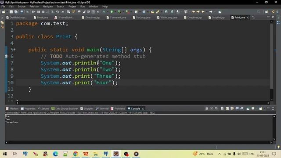Open the Servers view tab
The width and height of the screenshot is (281, 158).
(43, 108)
